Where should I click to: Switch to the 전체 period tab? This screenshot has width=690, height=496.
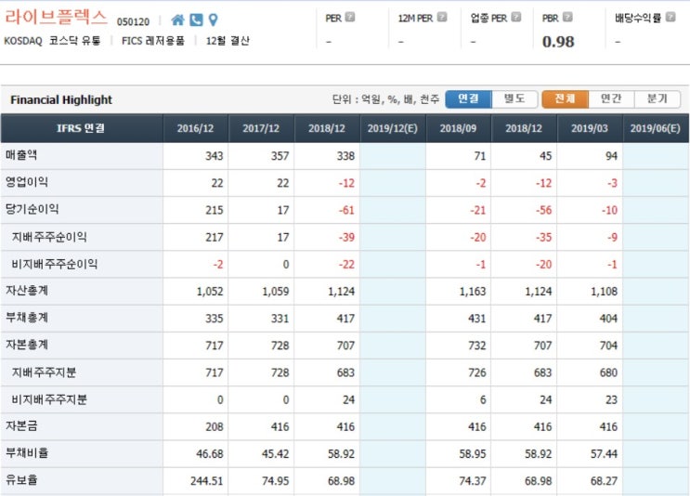(x=565, y=99)
